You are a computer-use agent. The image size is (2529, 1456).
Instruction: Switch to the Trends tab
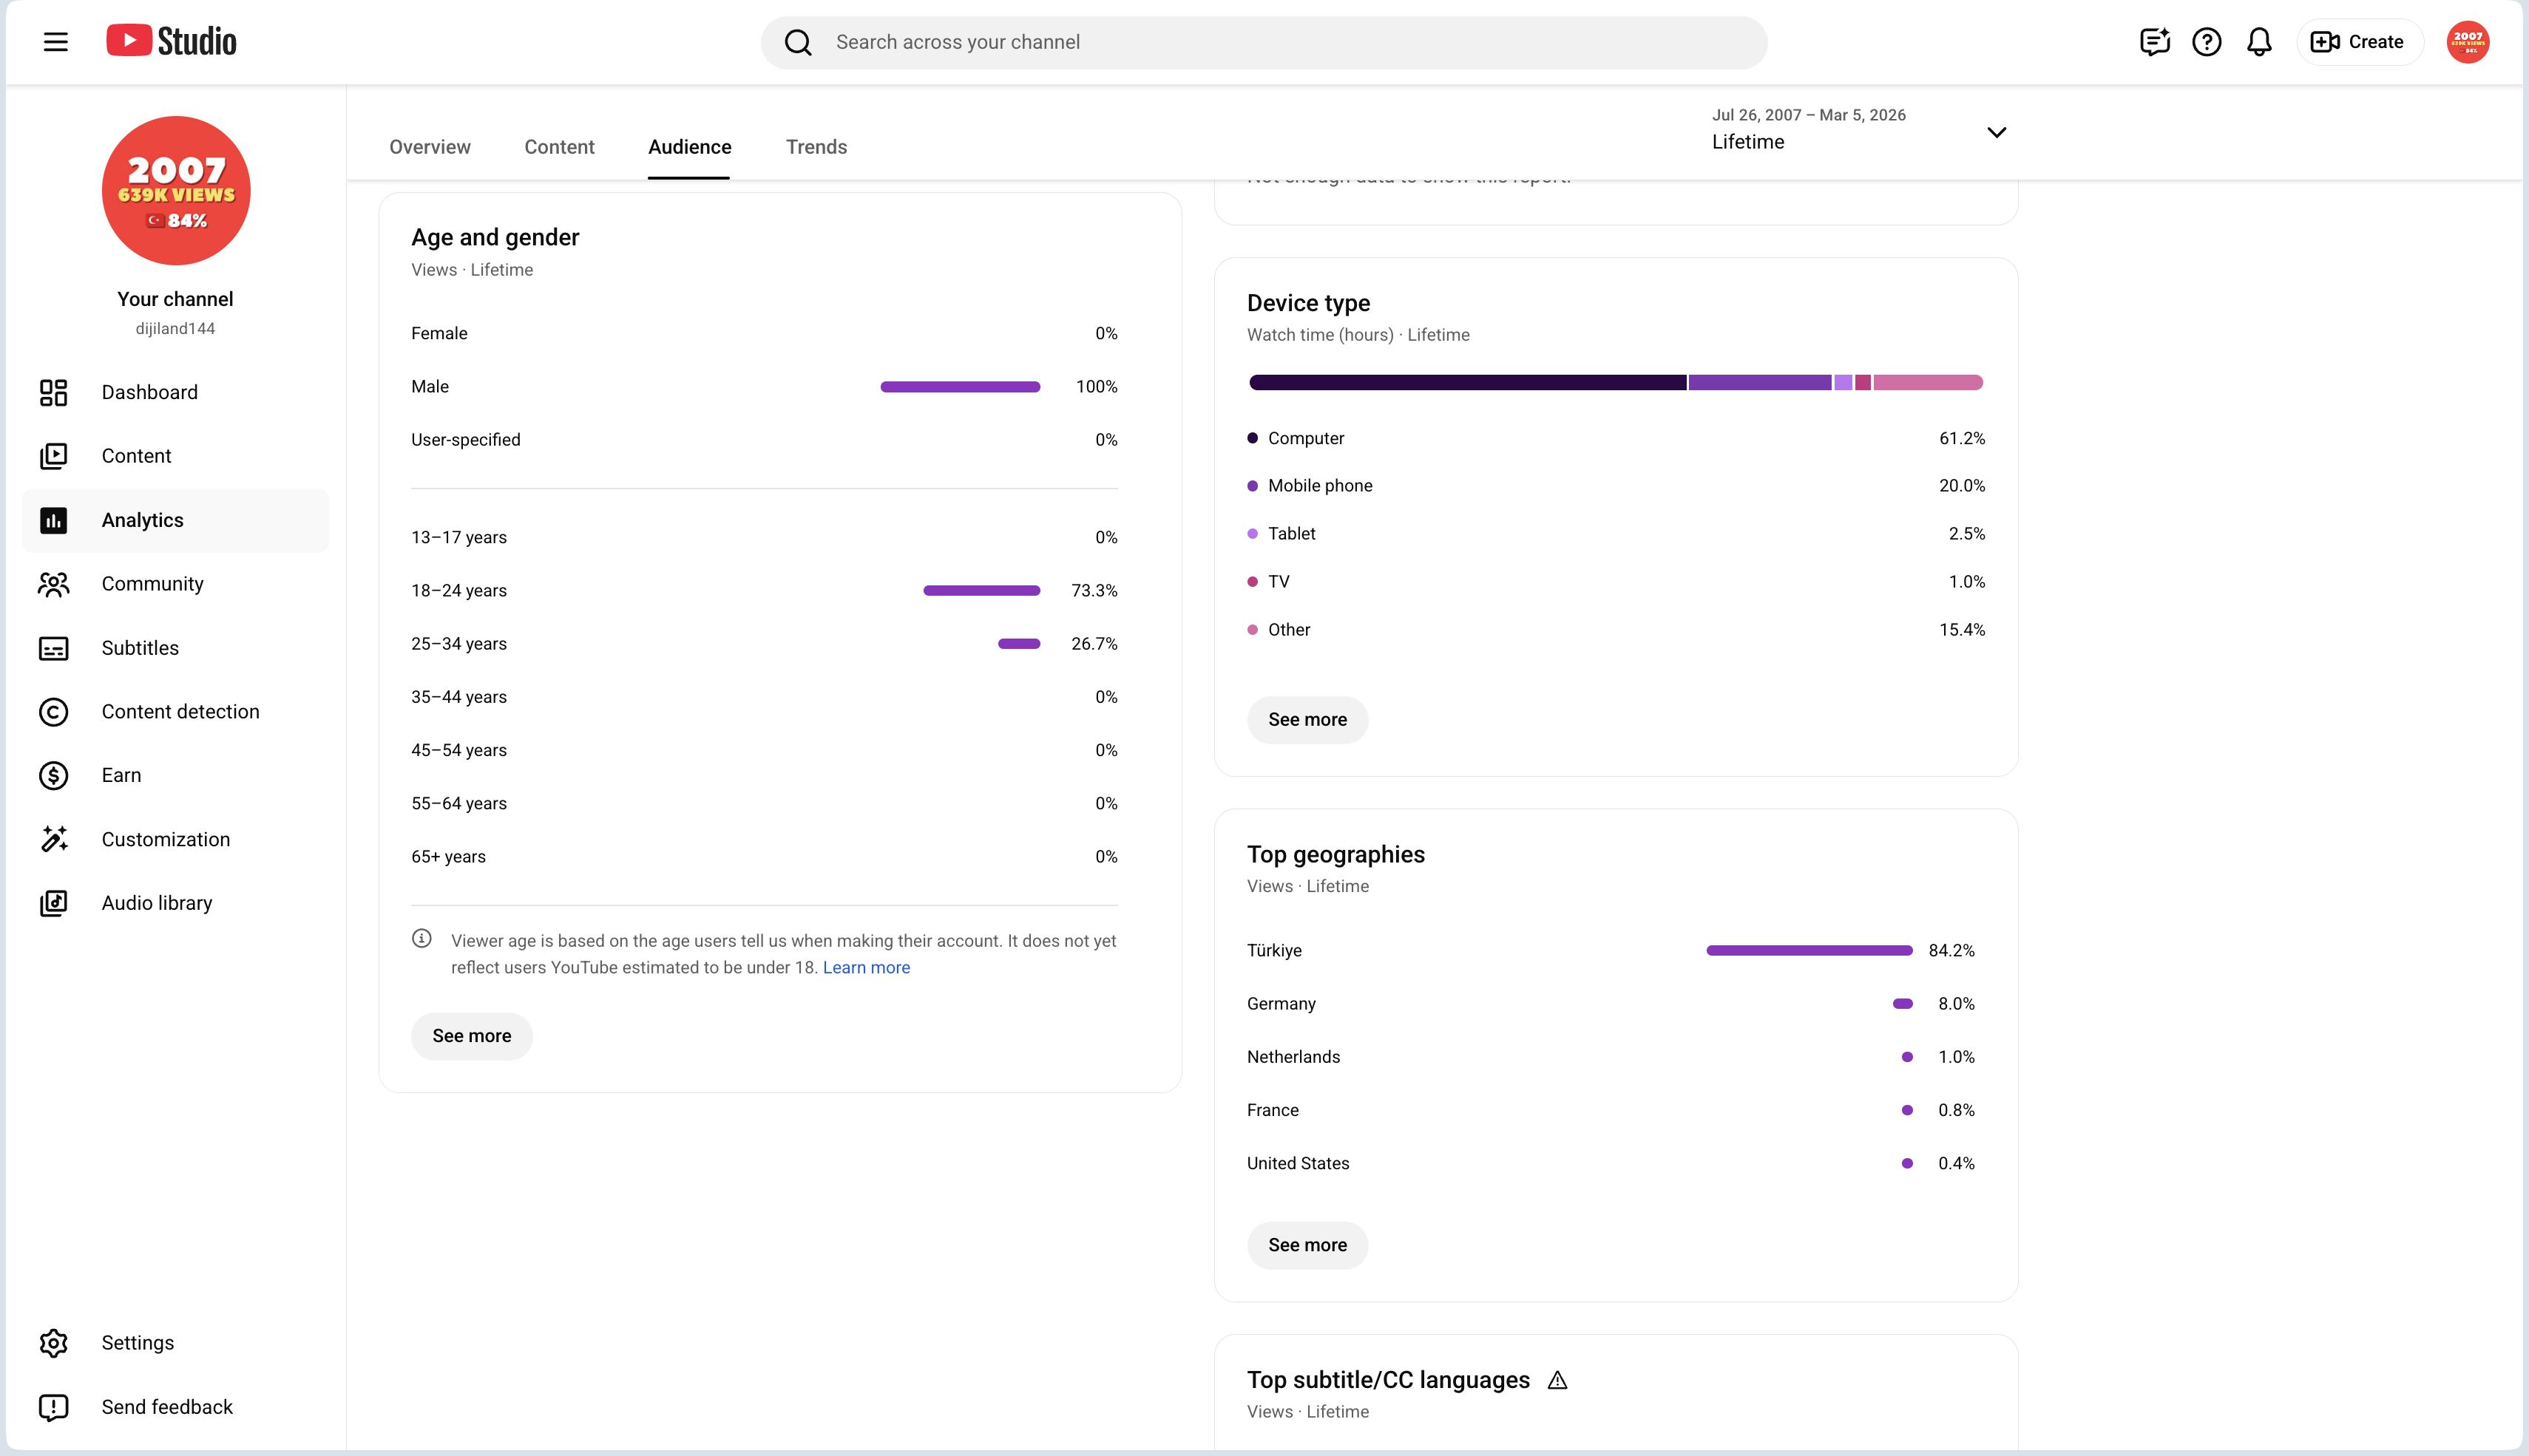pyautogui.click(x=816, y=147)
